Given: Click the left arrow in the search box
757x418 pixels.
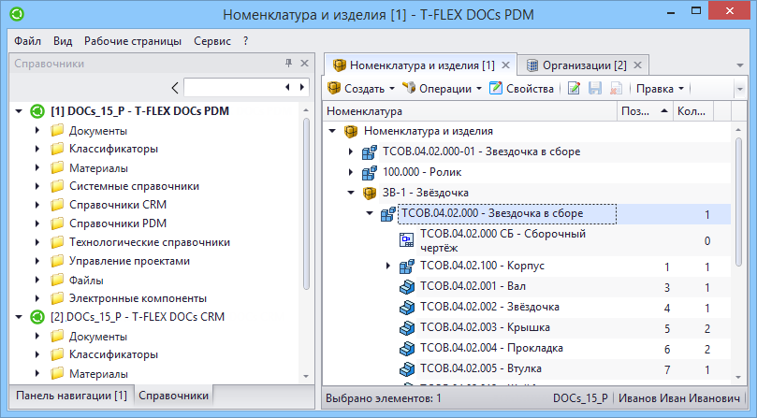Looking at the screenshot, I should click(x=288, y=87).
